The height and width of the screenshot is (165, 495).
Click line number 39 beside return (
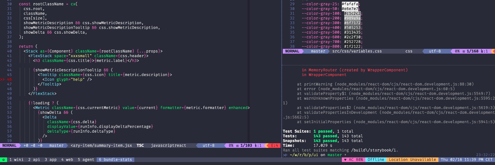9,47
